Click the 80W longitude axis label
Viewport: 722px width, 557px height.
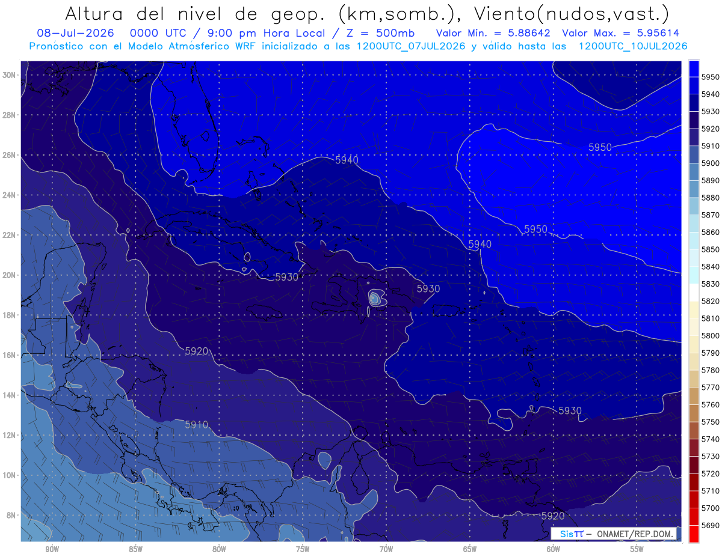pyautogui.click(x=219, y=549)
